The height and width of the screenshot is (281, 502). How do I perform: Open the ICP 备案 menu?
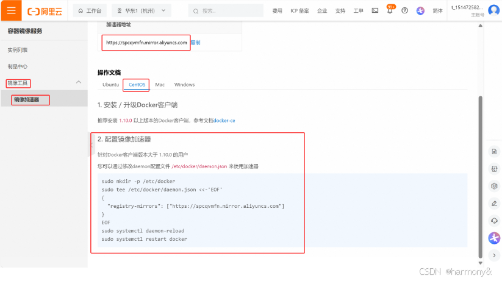(299, 11)
